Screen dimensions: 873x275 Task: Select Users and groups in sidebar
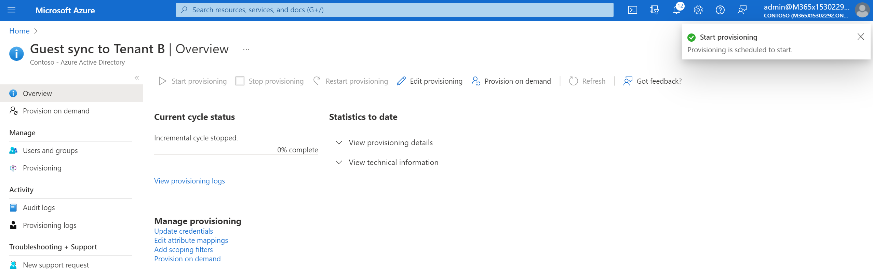coord(50,151)
